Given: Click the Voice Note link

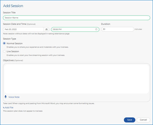Looking at the screenshot, I should pyautogui.click(x=14, y=97).
